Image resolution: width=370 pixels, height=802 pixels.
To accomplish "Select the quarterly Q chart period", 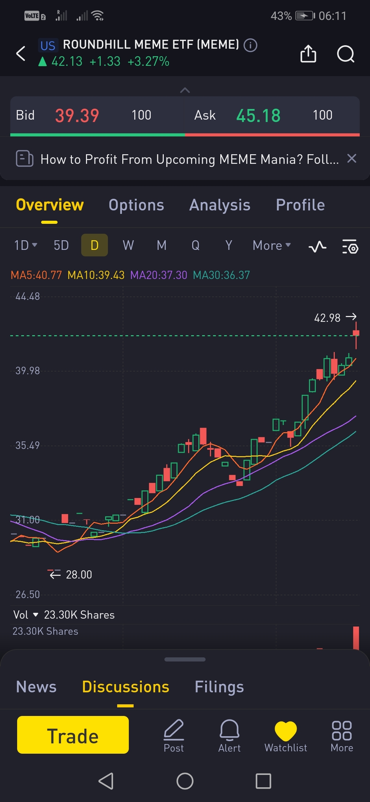I will 196,245.
